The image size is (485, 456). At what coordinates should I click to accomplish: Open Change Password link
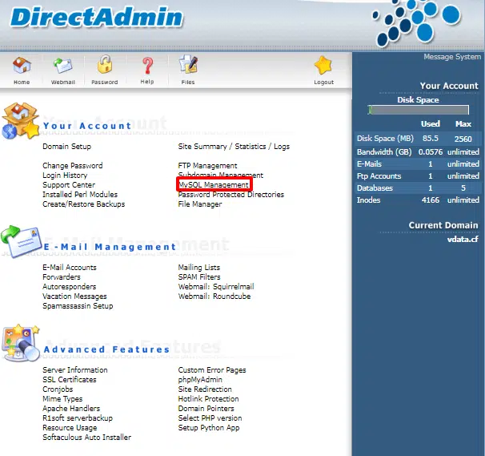pyautogui.click(x=73, y=165)
